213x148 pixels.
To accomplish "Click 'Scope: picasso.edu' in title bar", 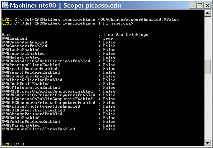I will (92, 6).
